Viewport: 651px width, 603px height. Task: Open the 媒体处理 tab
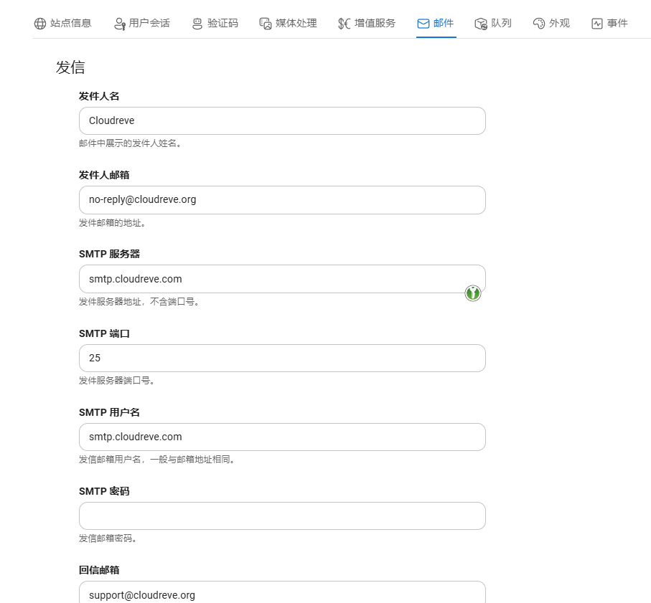point(288,23)
